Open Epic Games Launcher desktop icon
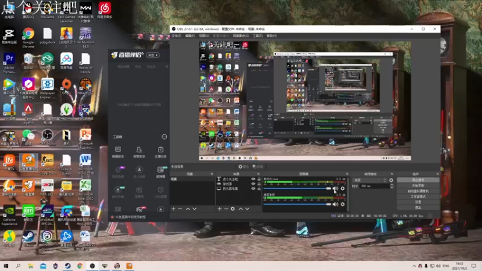The image size is (482, 271). click(x=66, y=13)
